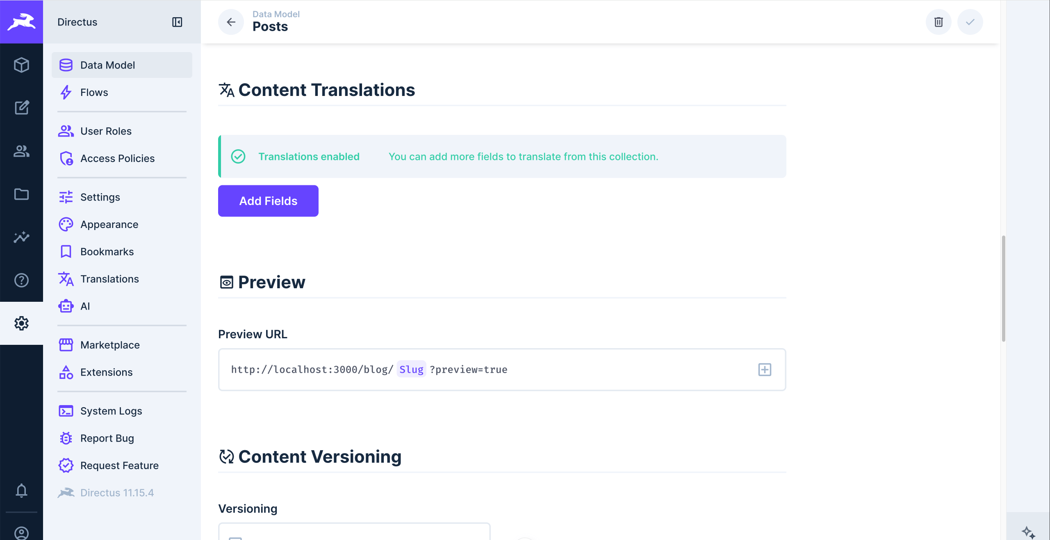Select the Slug variable chip
Image resolution: width=1050 pixels, height=540 pixels.
(411, 369)
